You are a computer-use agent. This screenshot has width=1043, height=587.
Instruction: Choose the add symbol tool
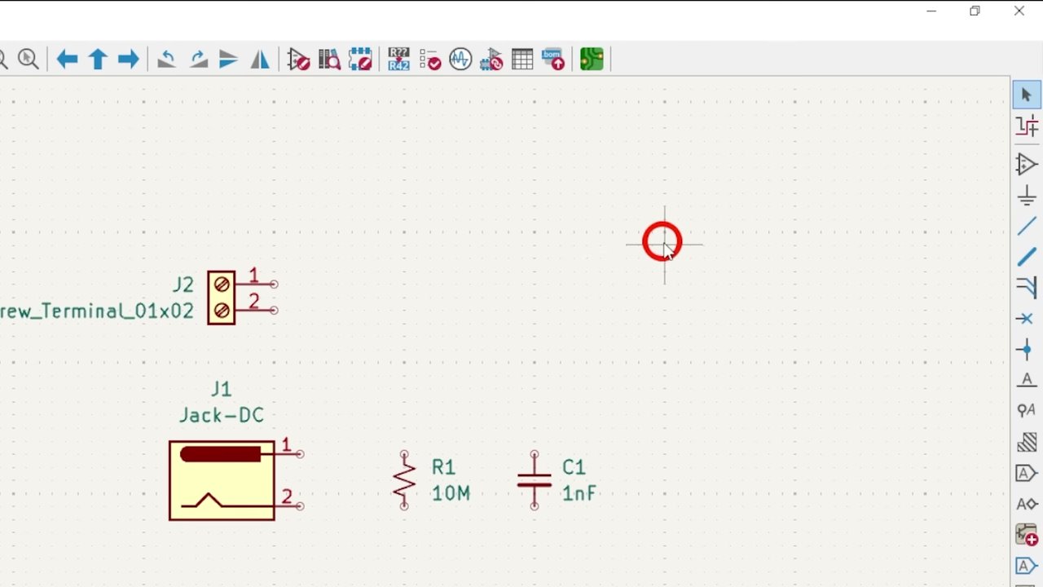pos(1026,165)
